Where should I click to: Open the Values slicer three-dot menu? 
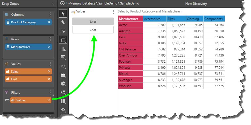click(113, 12)
